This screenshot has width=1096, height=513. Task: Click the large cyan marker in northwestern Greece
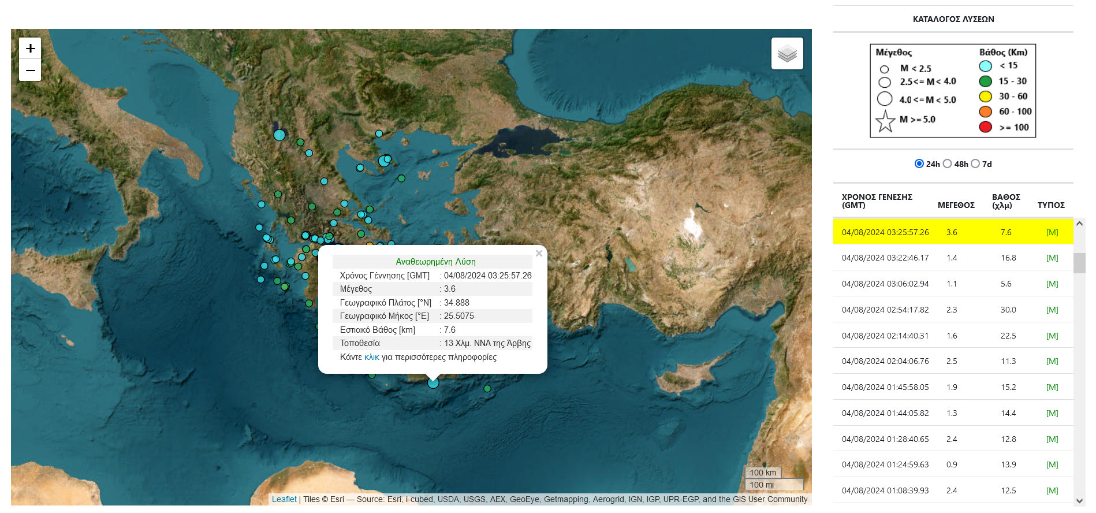click(279, 135)
